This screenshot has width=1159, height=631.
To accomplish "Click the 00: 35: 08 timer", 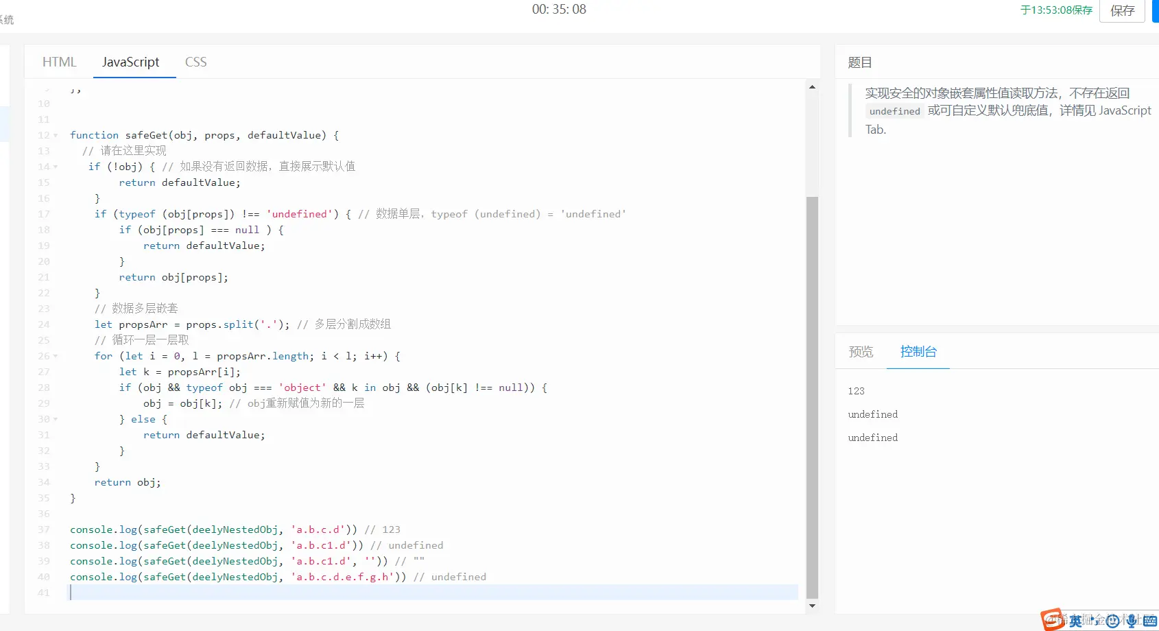I will (559, 10).
